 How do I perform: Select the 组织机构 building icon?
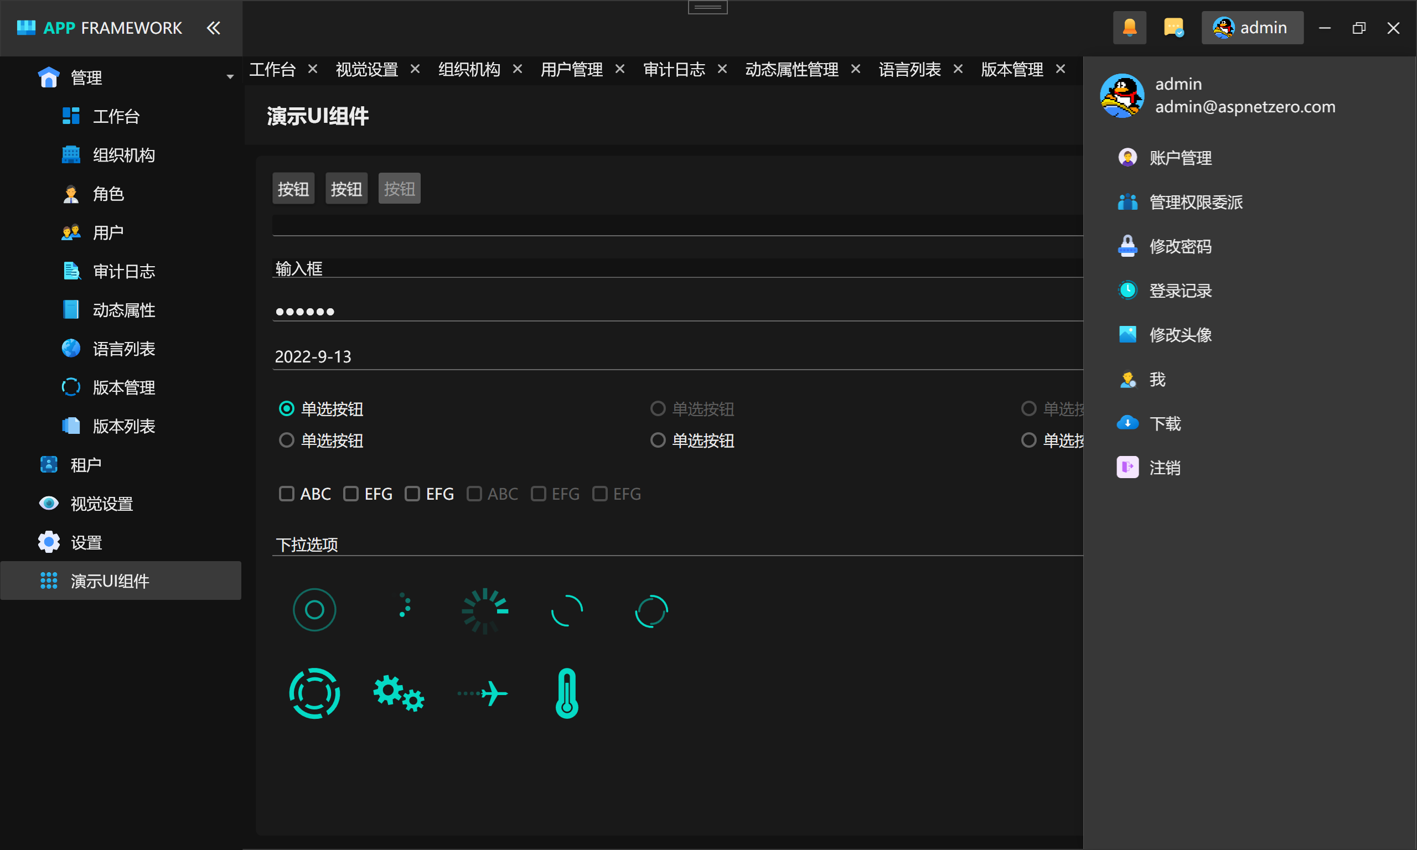coord(71,154)
